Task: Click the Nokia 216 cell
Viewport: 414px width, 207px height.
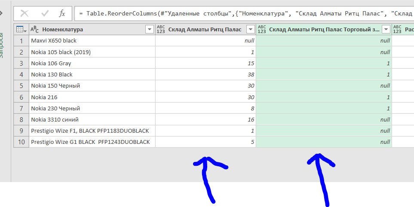Action: point(92,97)
